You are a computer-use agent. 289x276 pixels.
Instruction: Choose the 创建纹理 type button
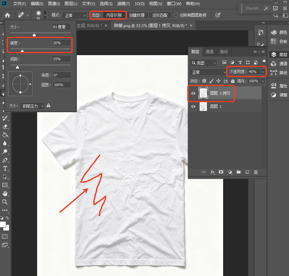(137, 15)
